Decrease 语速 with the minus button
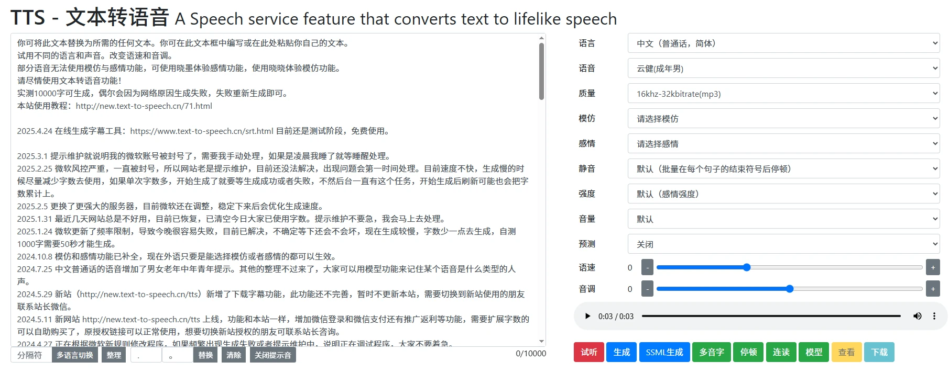This screenshot has width=949, height=373. (647, 267)
